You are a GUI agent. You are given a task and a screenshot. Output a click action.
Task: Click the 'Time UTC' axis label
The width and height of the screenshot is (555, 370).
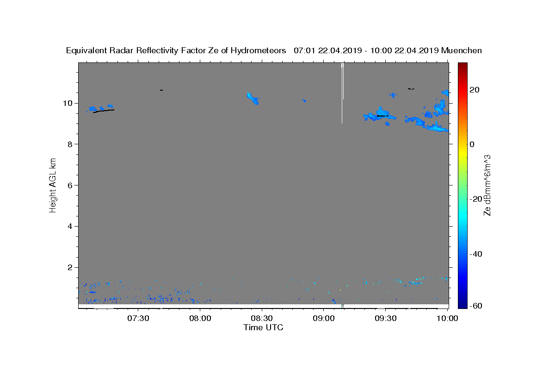pyautogui.click(x=263, y=327)
